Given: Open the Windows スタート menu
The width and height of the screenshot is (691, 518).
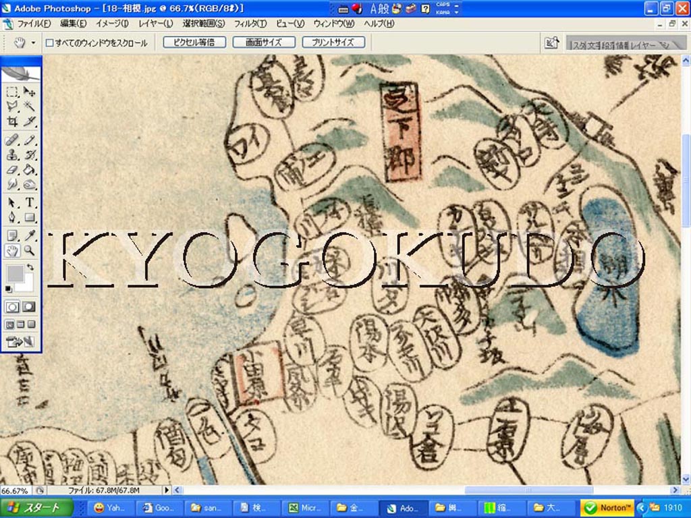Looking at the screenshot, I should click(36, 508).
